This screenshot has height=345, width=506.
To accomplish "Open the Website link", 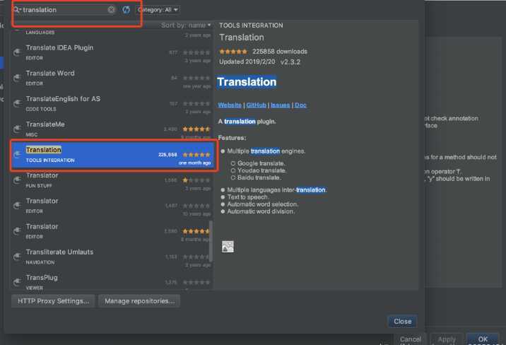I will tap(230, 105).
